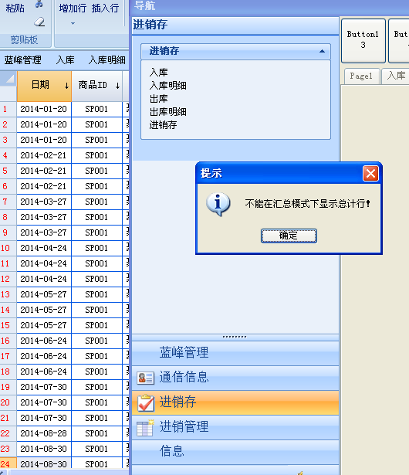Sort by 商品ID column header arrow
Image resolution: width=409 pixels, height=475 pixels.
pyautogui.click(x=117, y=86)
